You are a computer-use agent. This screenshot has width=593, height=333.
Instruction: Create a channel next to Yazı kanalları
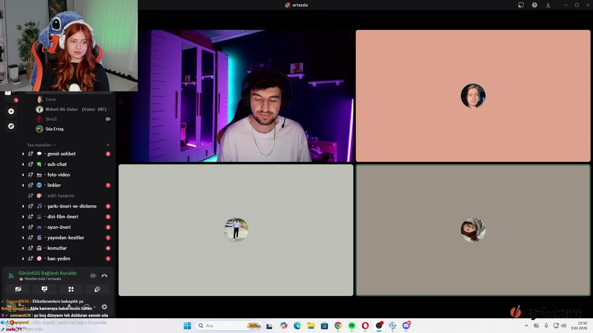[x=108, y=145]
